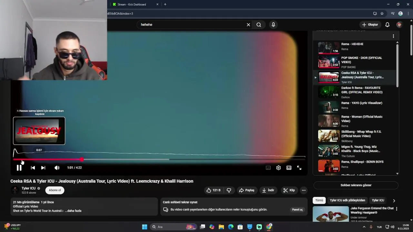The width and height of the screenshot is (413, 232).
Task: Open Chrome three-dot menu
Action: (x=408, y=14)
